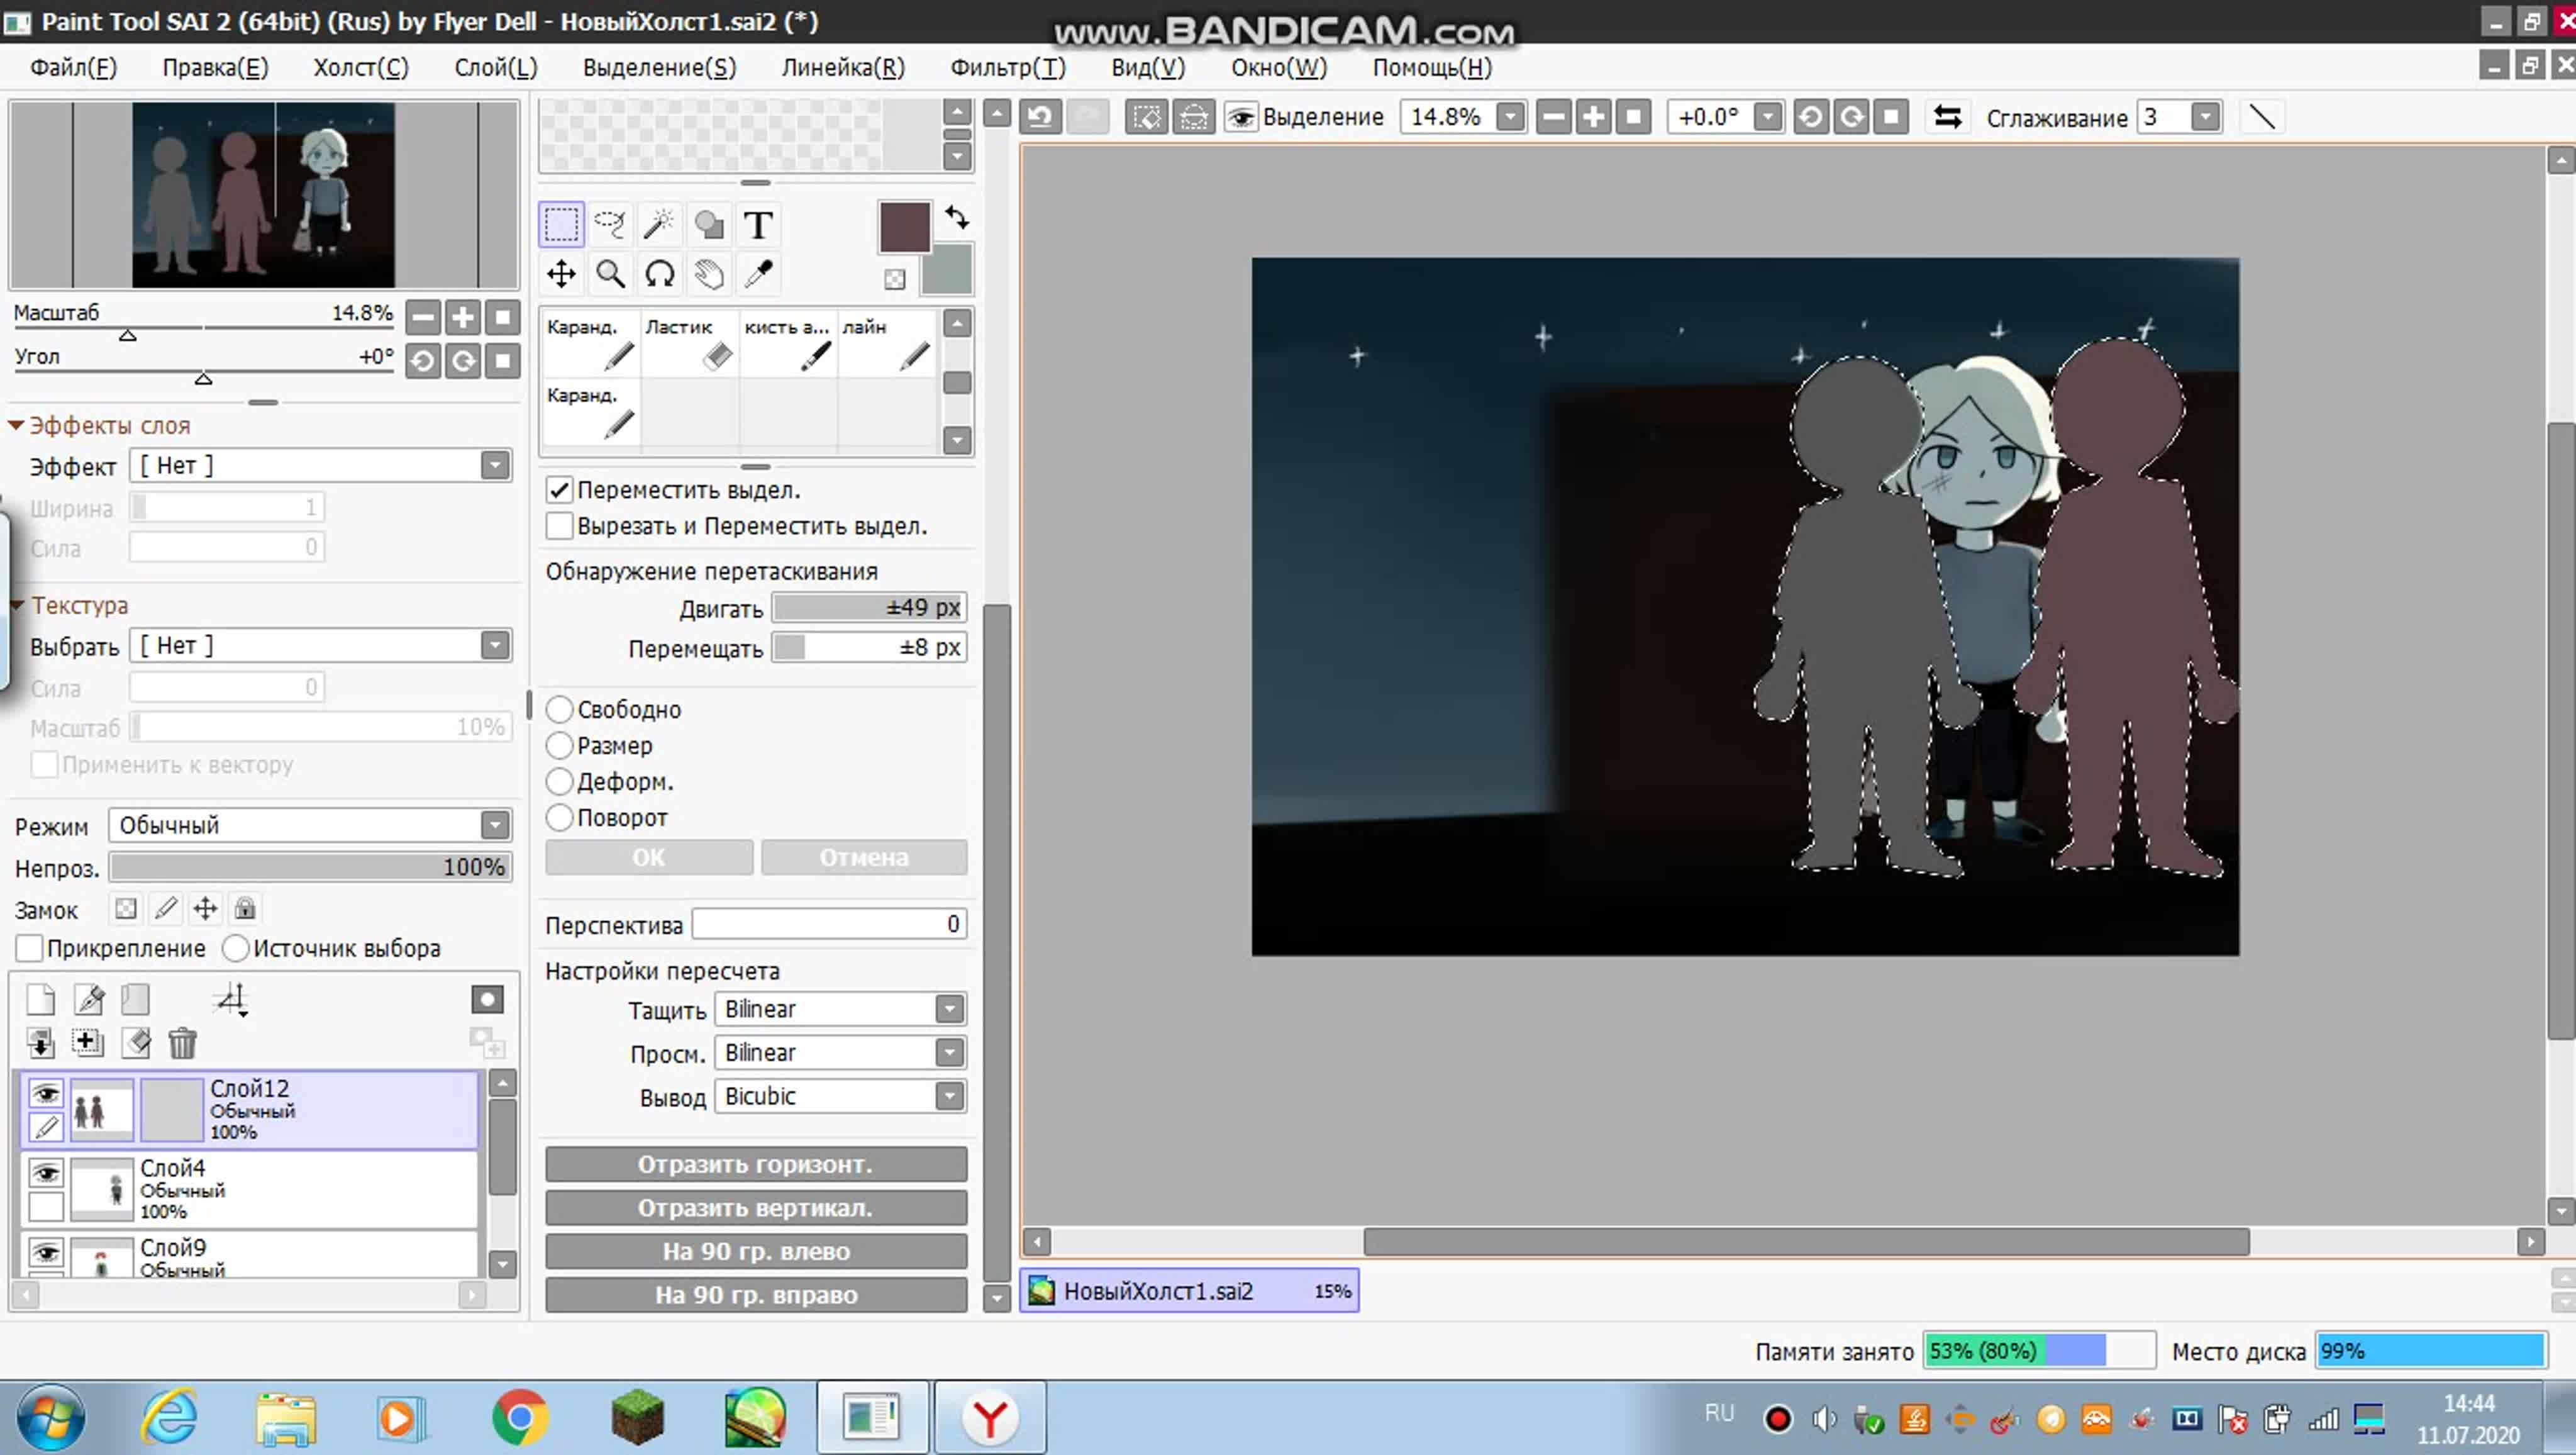
Task: Delete the selected layer with trash icon
Action: (182, 1043)
